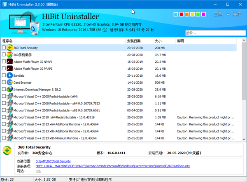Click the N/A website link
The width and height of the screenshot is (247, 182).
point(38,171)
